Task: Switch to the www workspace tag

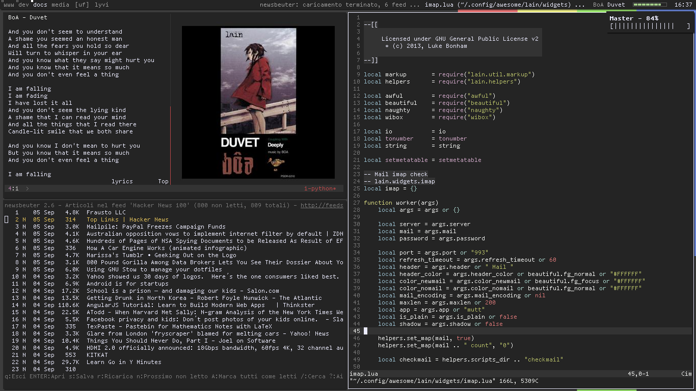Action: click(9, 5)
